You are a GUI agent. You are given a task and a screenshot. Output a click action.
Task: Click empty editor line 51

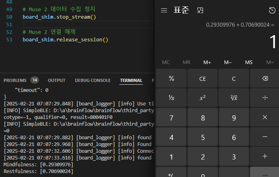point(88,24)
